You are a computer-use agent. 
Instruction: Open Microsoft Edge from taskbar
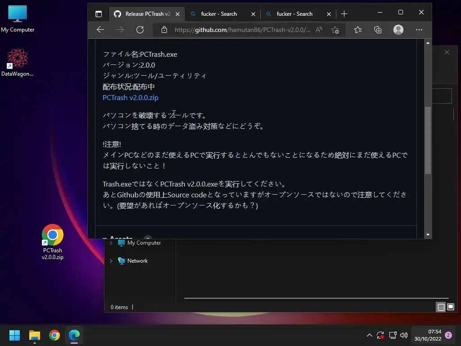coord(74,335)
